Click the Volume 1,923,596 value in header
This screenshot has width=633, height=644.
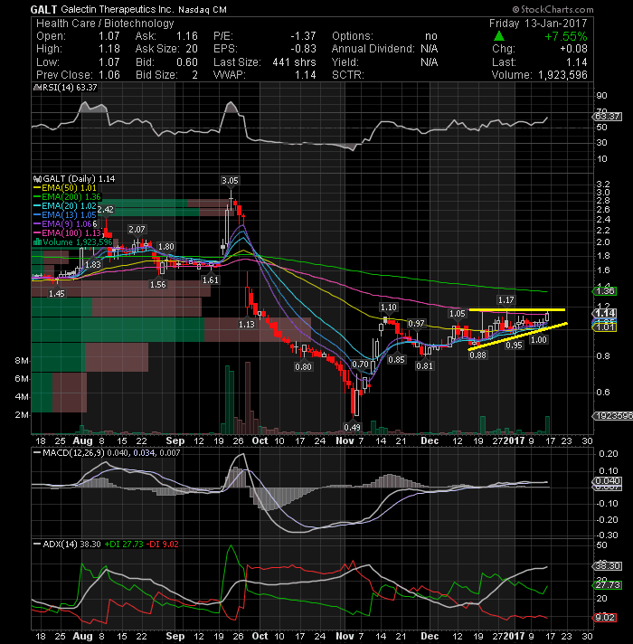click(562, 75)
